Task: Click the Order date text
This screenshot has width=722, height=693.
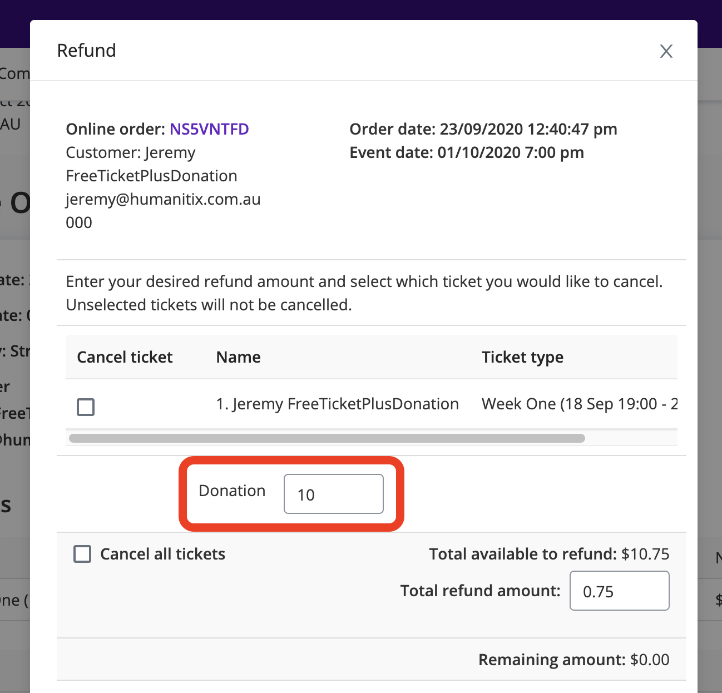Action: point(483,129)
